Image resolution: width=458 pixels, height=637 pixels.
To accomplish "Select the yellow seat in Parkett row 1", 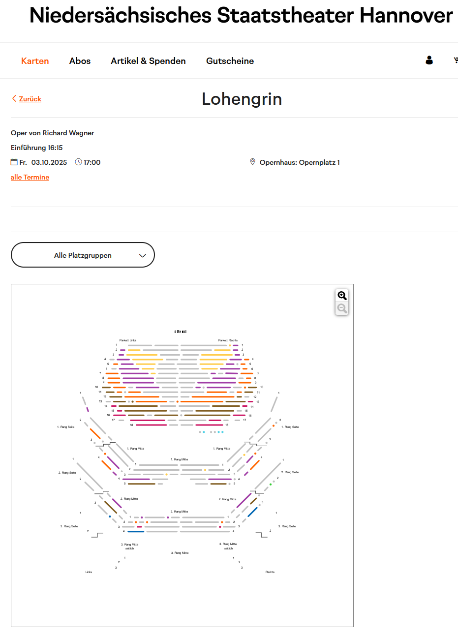I will 230,345.
